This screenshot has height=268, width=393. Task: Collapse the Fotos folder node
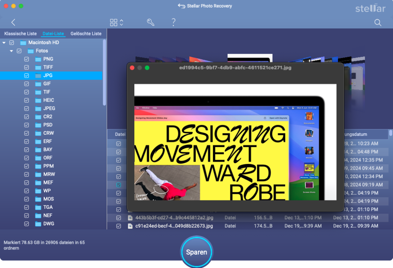click(12, 51)
